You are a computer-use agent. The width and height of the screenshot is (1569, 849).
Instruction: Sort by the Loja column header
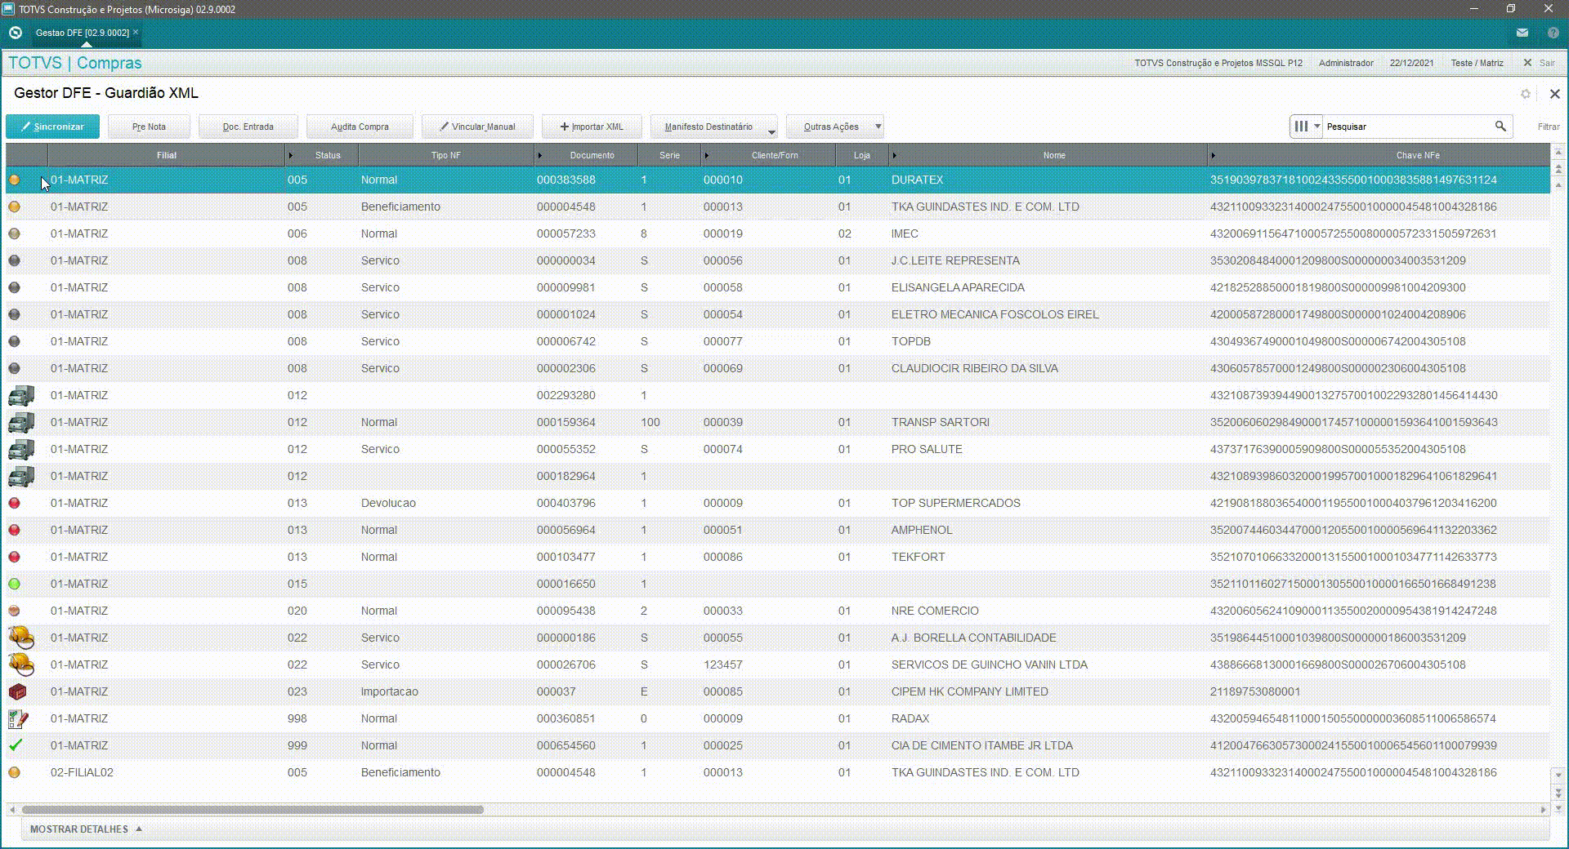click(x=861, y=155)
